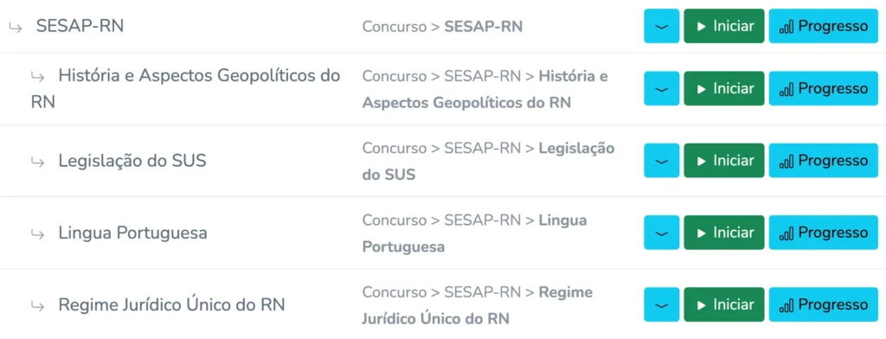Image resolution: width=886 pixels, height=339 pixels.
Task: Open Progresso for História e Aspectos Geopolíticos
Action: click(824, 89)
